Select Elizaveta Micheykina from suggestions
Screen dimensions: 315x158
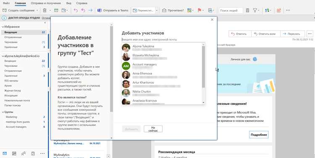point(162,56)
